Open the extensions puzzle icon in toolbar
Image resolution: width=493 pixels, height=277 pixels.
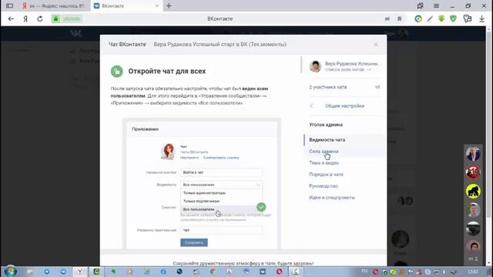468,18
